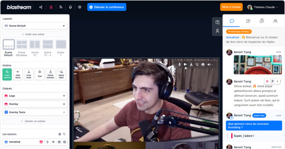Search sources with the magnifier icon
Image resolution: width=285 pixels, height=149 pixels.
[x=64, y=134]
